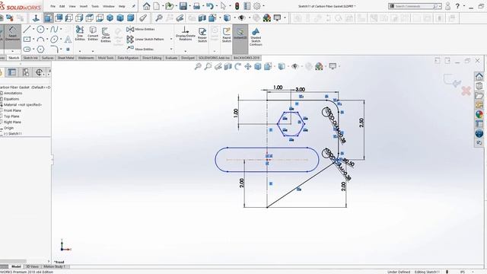Image resolution: width=487 pixels, height=274 pixels.
Task: Click the 2.50 dimension text in sketch
Action: pyautogui.click(x=361, y=123)
